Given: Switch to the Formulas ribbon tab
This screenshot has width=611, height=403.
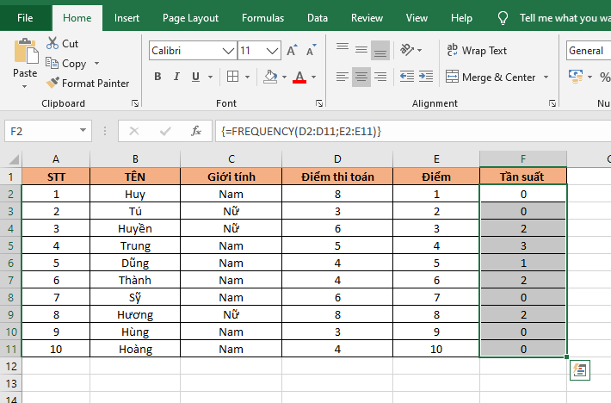Looking at the screenshot, I should (x=262, y=17).
